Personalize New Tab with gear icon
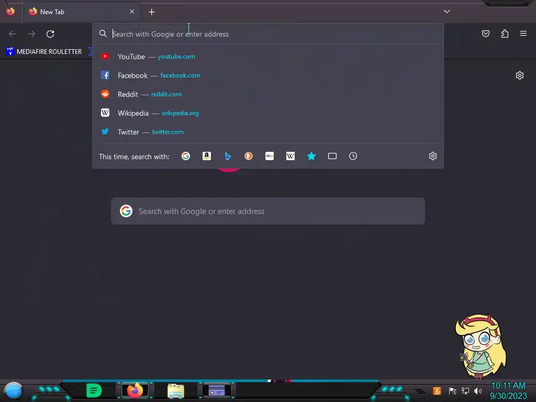This screenshot has width=536, height=402. [520, 75]
